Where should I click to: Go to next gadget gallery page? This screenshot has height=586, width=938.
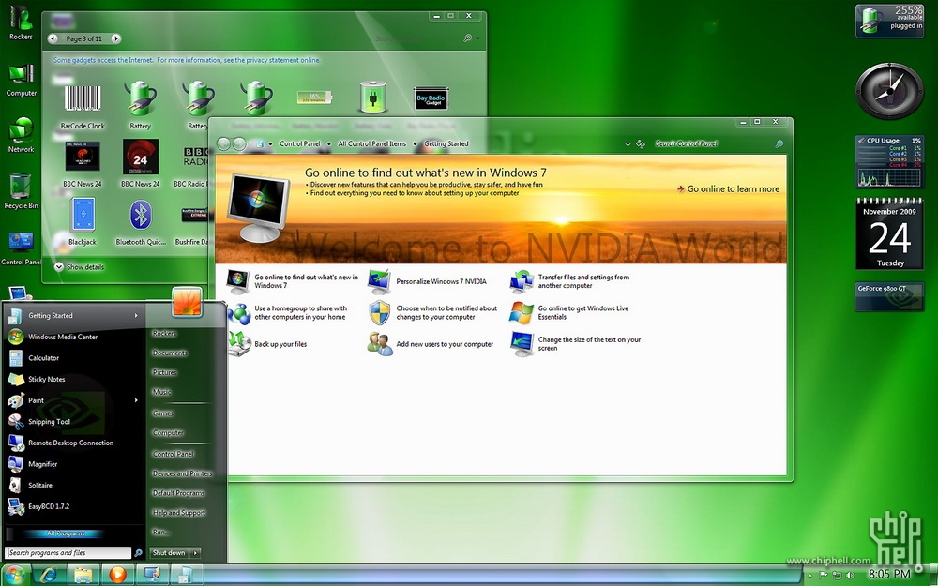(x=116, y=38)
